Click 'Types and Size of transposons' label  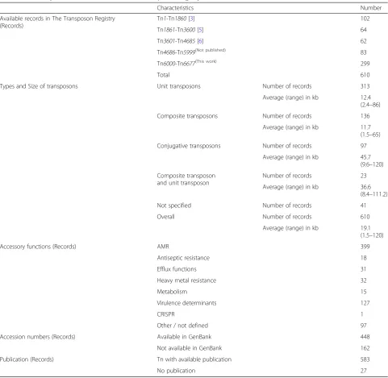click(39, 86)
